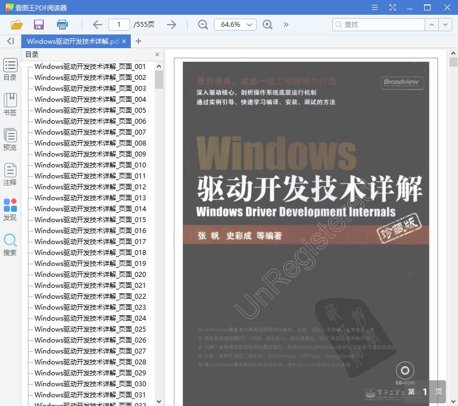Open outline entry 页面_015
The height and width of the screenshot is (406, 458).
coord(90,219)
